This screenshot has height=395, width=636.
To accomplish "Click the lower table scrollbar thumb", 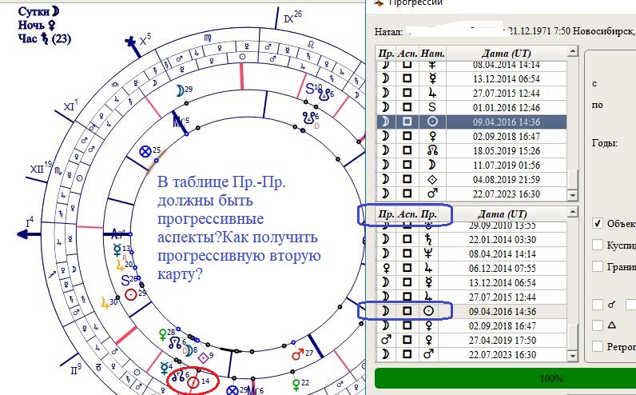I will 572,337.
